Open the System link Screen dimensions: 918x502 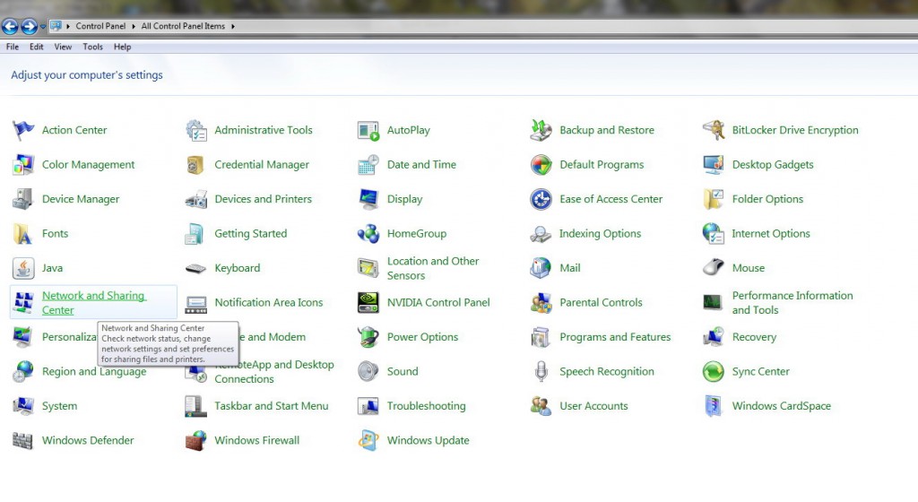[59, 406]
